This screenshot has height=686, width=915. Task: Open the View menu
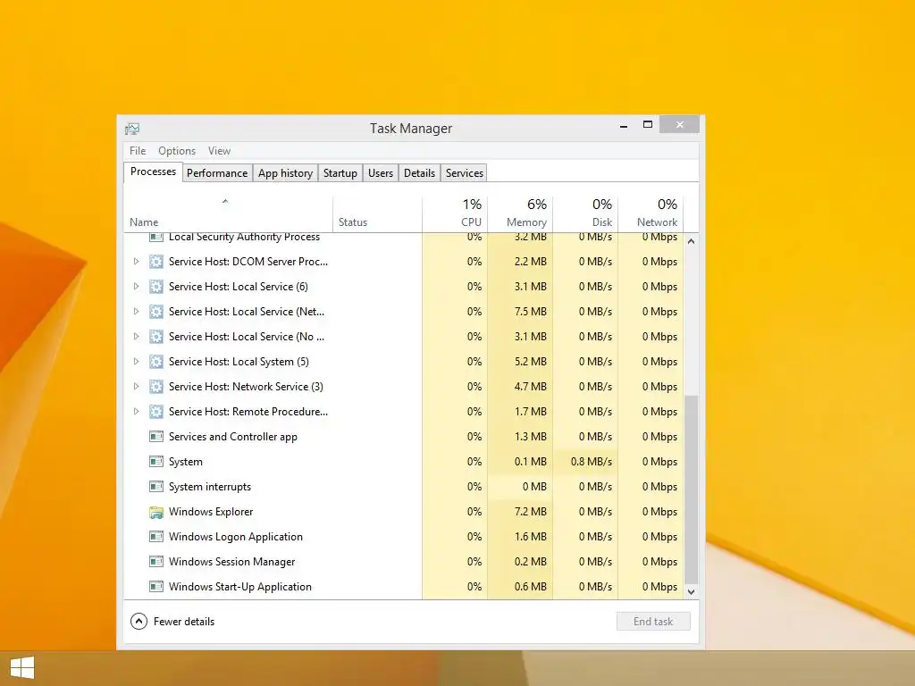tap(220, 150)
